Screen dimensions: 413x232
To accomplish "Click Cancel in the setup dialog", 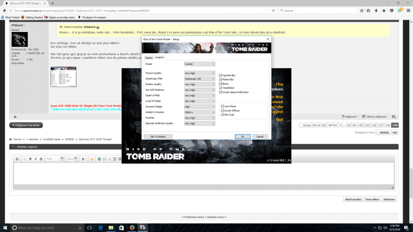I will 260,137.
